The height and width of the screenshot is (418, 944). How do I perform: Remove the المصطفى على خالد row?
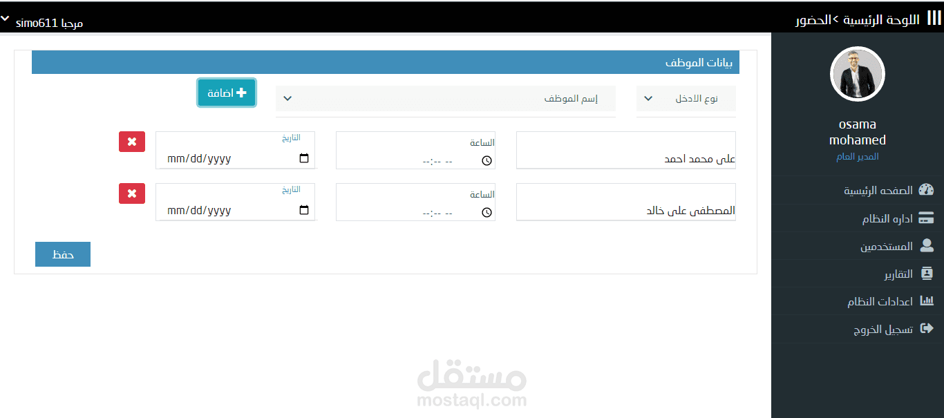[132, 193]
